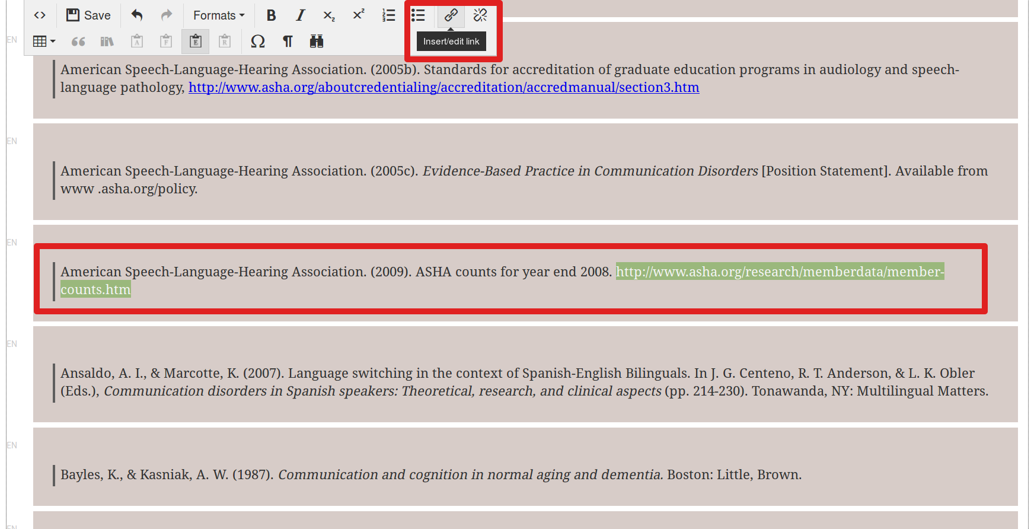Open the source code view

(x=40, y=15)
